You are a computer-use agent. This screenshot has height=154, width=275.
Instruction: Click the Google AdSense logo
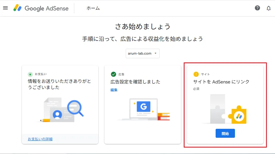41,8
